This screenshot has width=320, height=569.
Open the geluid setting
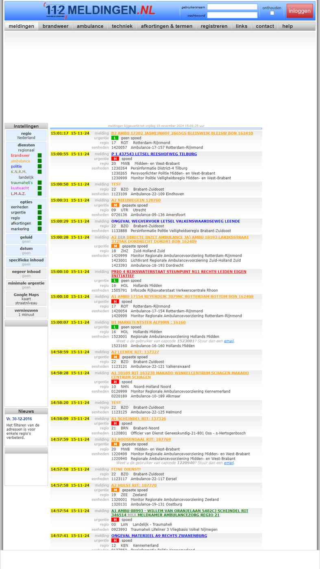[x=26, y=239]
